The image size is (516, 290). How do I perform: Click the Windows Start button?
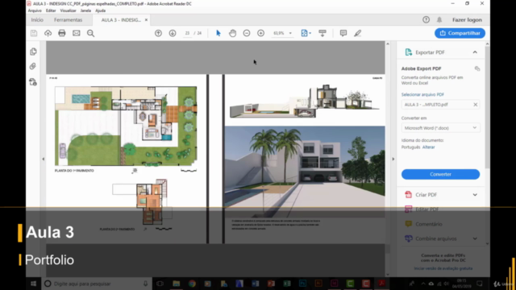34,284
